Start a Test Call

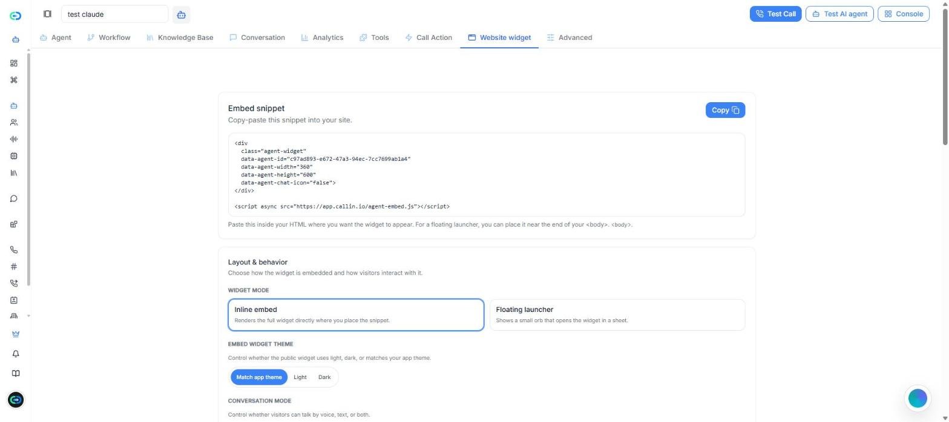(x=775, y=14)
